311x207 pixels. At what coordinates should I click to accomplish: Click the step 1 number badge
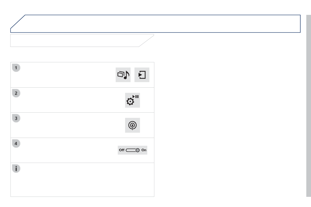coord(16,68)
